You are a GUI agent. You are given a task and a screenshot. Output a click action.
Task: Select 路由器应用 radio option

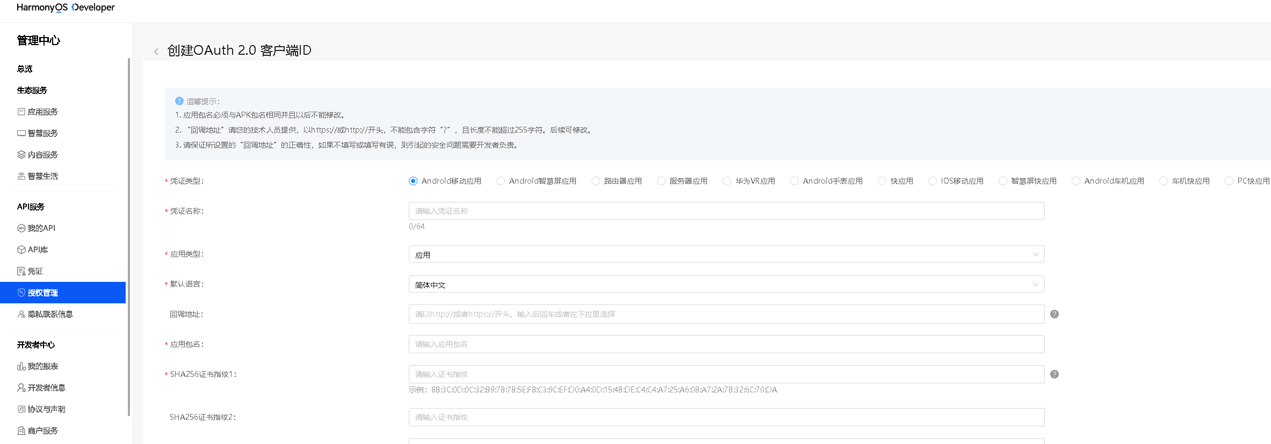(596, 181)
